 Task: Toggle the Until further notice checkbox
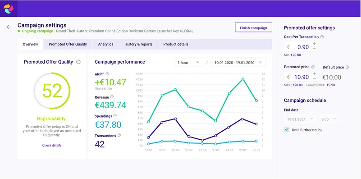pyautogui.click(x=287, y=129)
